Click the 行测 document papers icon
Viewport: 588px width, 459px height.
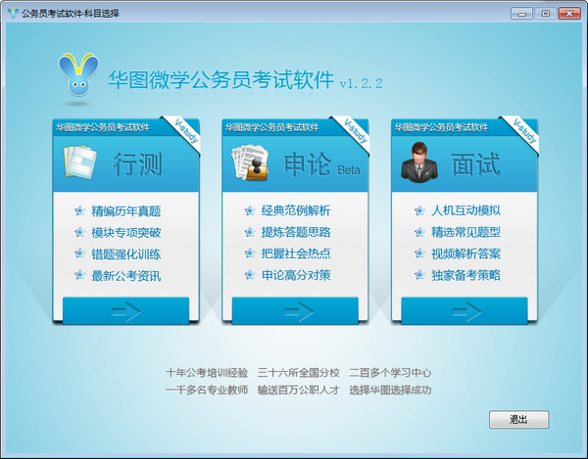(80, 162)
